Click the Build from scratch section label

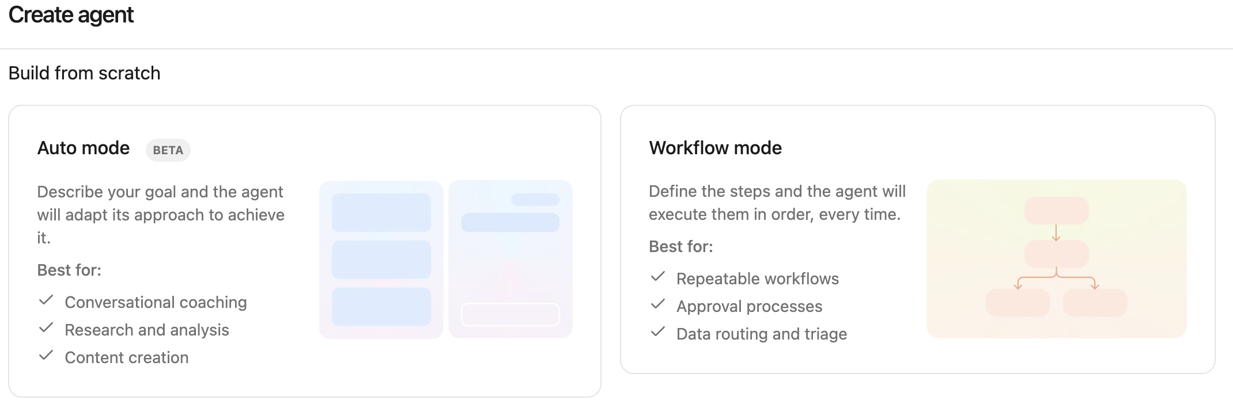pos(84,73)
